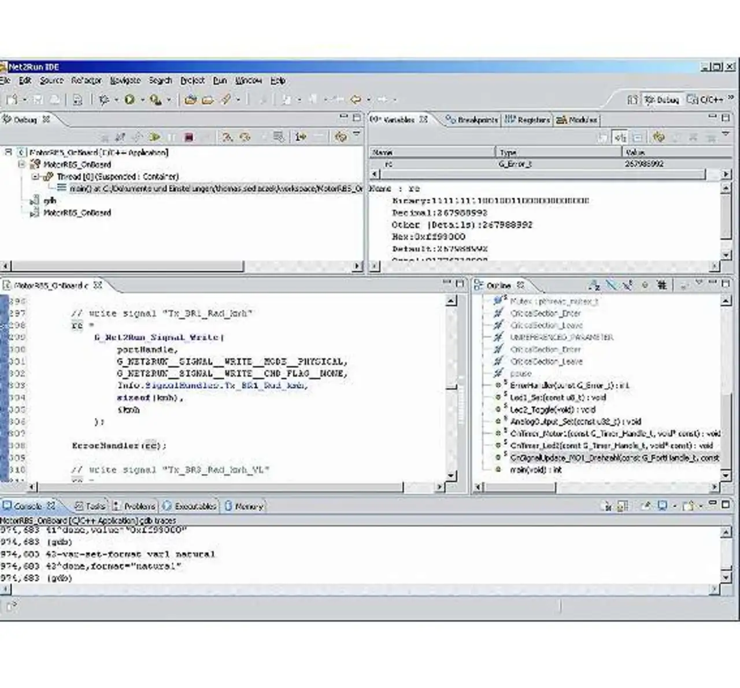
Task: Click the Open Console icon
Action: click(687, 506)
